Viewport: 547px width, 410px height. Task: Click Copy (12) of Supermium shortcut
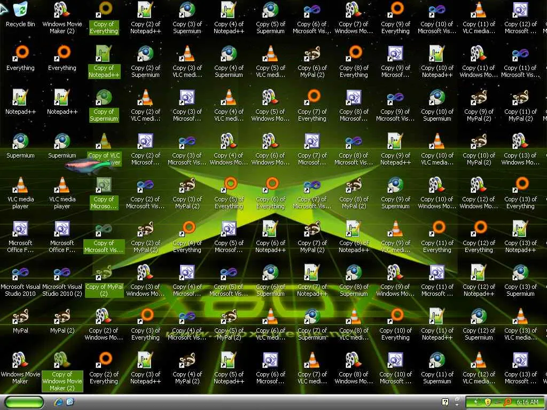pos(479,324)
